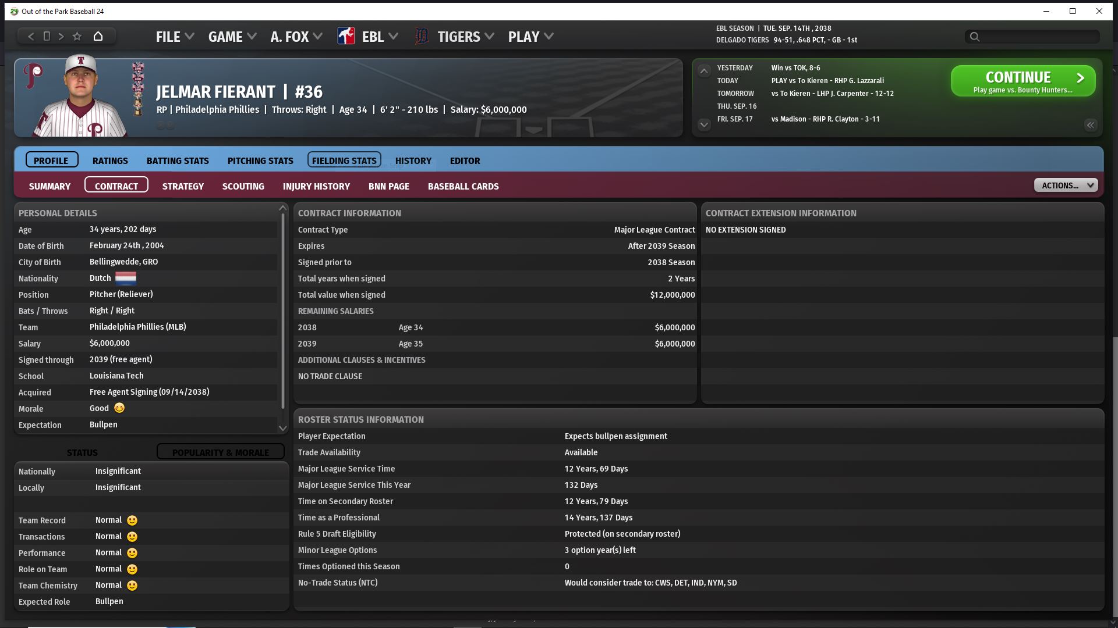Screen dimensions: 1118x628
Task: Open the Injury History subtab
Action: pos(316,186)
